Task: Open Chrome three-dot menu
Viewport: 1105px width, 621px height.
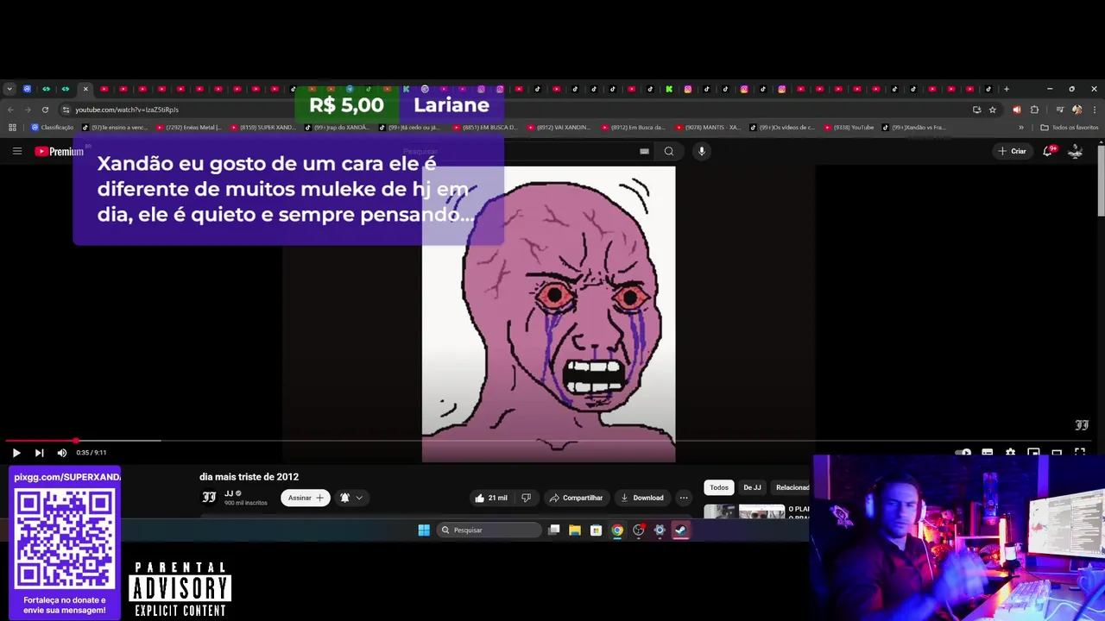Action: [x=1095, y=110]
